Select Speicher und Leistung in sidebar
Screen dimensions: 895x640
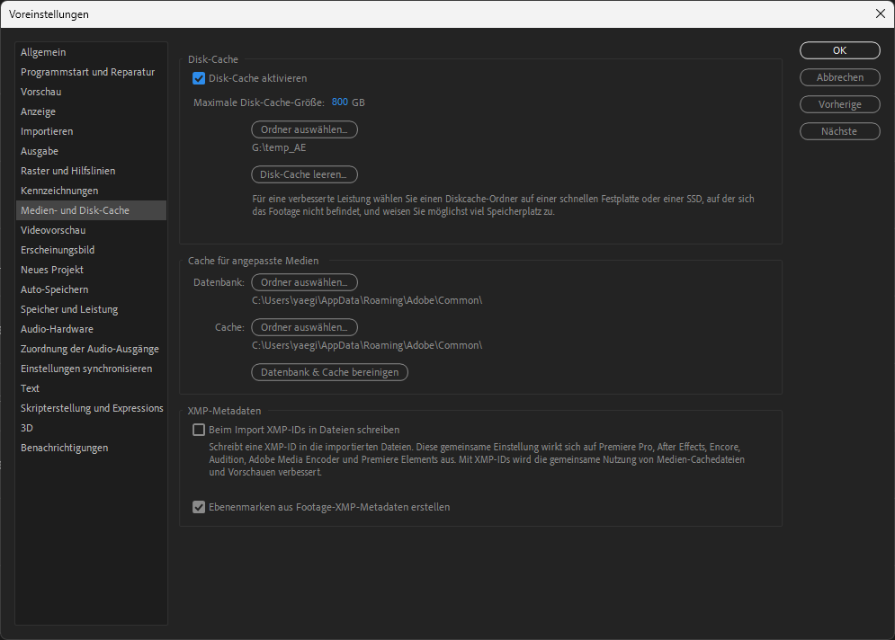point(69,309)
